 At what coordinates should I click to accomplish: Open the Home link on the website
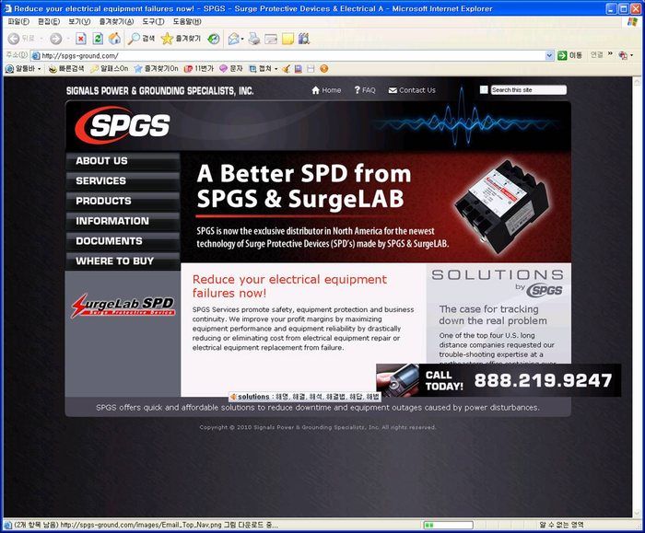coord(326,90)
